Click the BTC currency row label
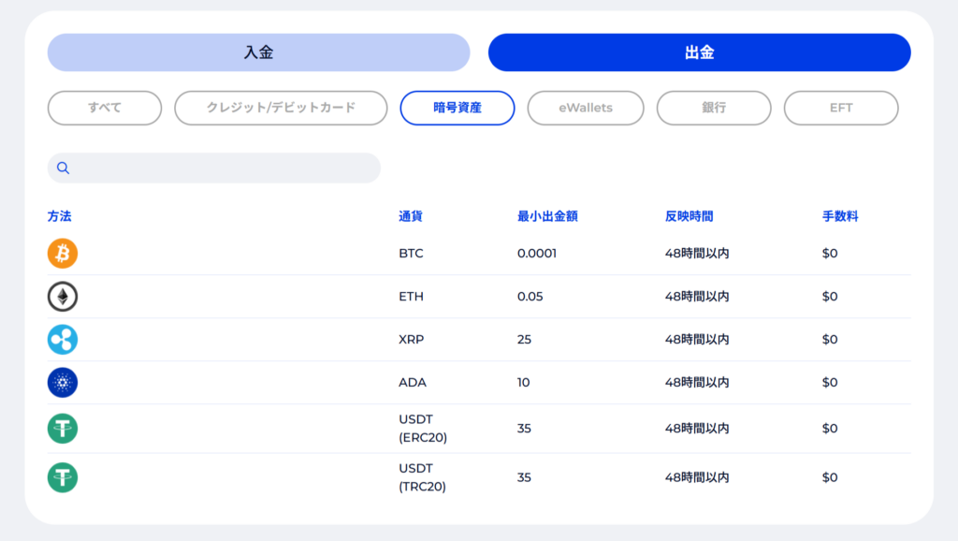958x541 pixels. [412, 254]
